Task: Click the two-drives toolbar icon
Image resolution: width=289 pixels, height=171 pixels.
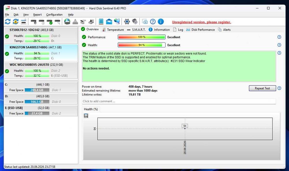Action: (83, 22)
